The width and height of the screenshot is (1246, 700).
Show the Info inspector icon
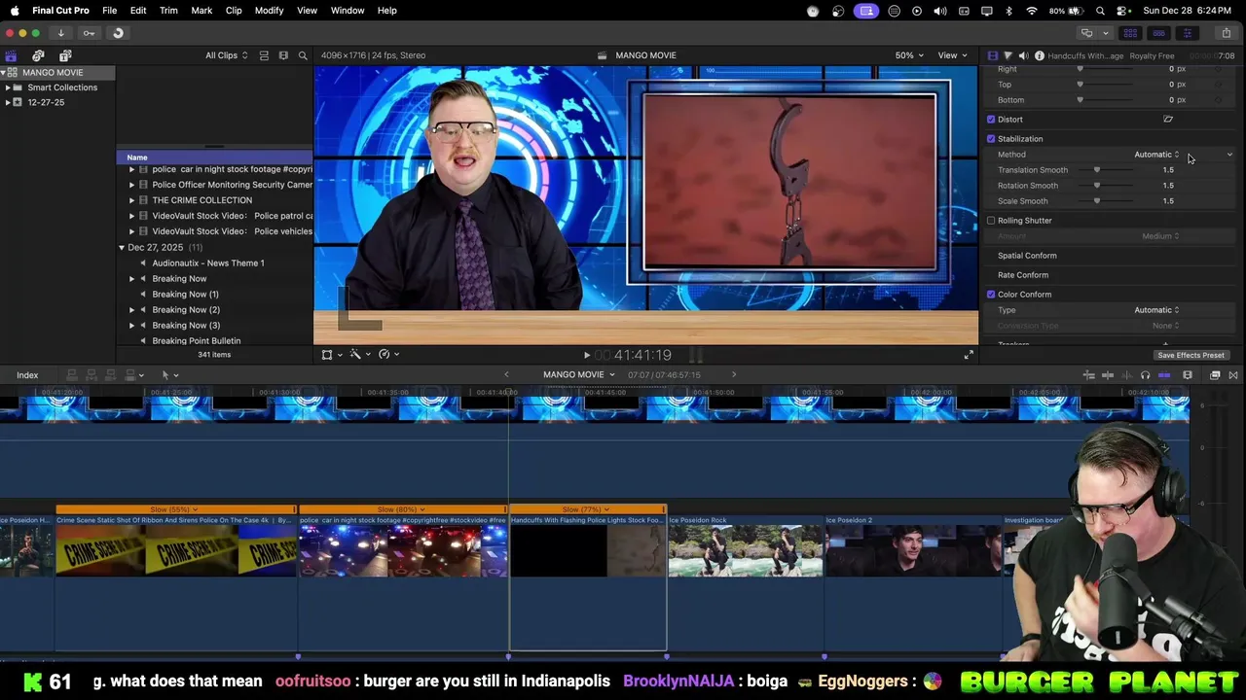(1039, 55)
